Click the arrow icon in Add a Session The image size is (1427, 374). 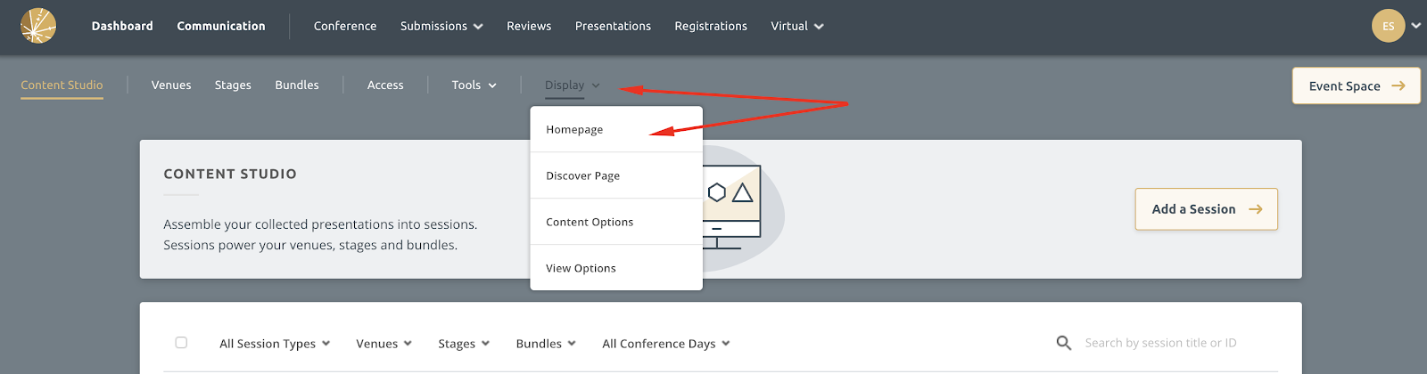(x=1255, y=209)
